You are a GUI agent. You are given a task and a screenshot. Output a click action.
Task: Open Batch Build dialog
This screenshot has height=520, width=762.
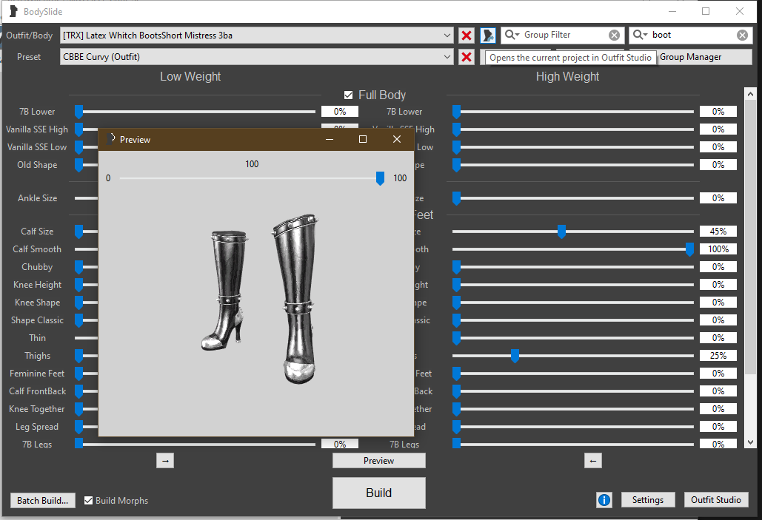pyautogui.click(x=43, y=501)
